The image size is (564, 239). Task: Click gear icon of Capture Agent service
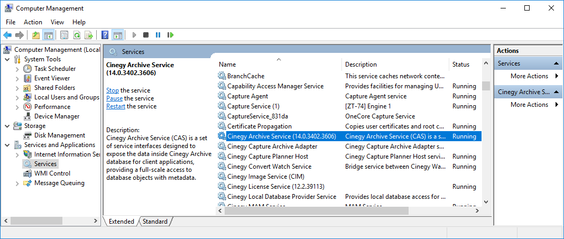point(221,96)
